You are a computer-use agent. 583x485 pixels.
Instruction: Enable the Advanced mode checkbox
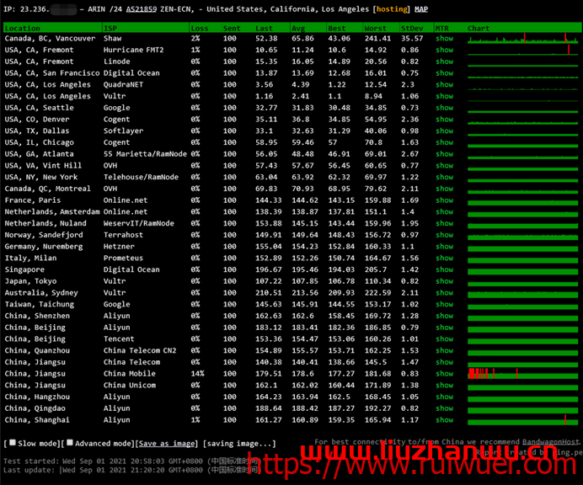[69, 442]
